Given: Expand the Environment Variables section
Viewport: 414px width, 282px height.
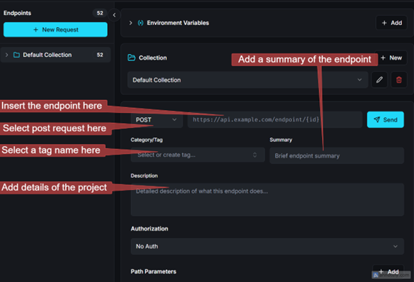Looking at the screenshot, I should tap(131, 23).
